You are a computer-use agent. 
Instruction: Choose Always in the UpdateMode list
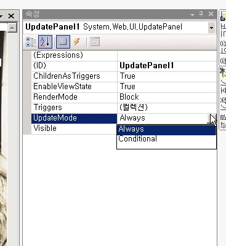click(x=166, y=129)
